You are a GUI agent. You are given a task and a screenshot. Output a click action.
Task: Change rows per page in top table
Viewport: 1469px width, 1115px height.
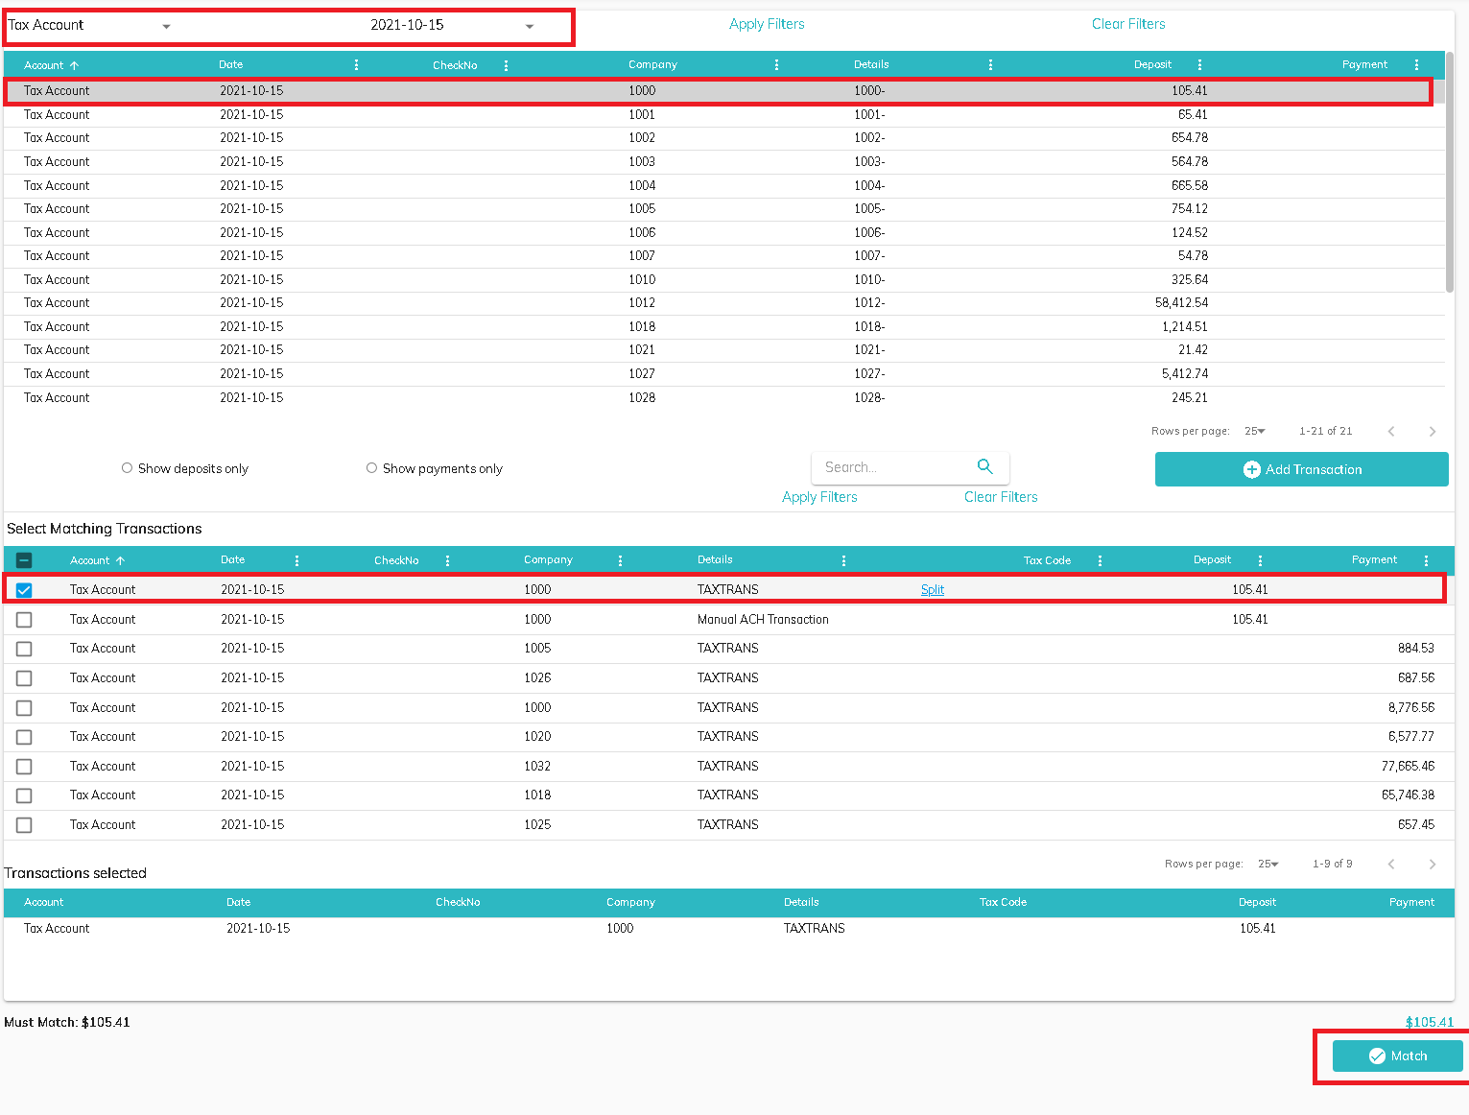coord(1255,432)
